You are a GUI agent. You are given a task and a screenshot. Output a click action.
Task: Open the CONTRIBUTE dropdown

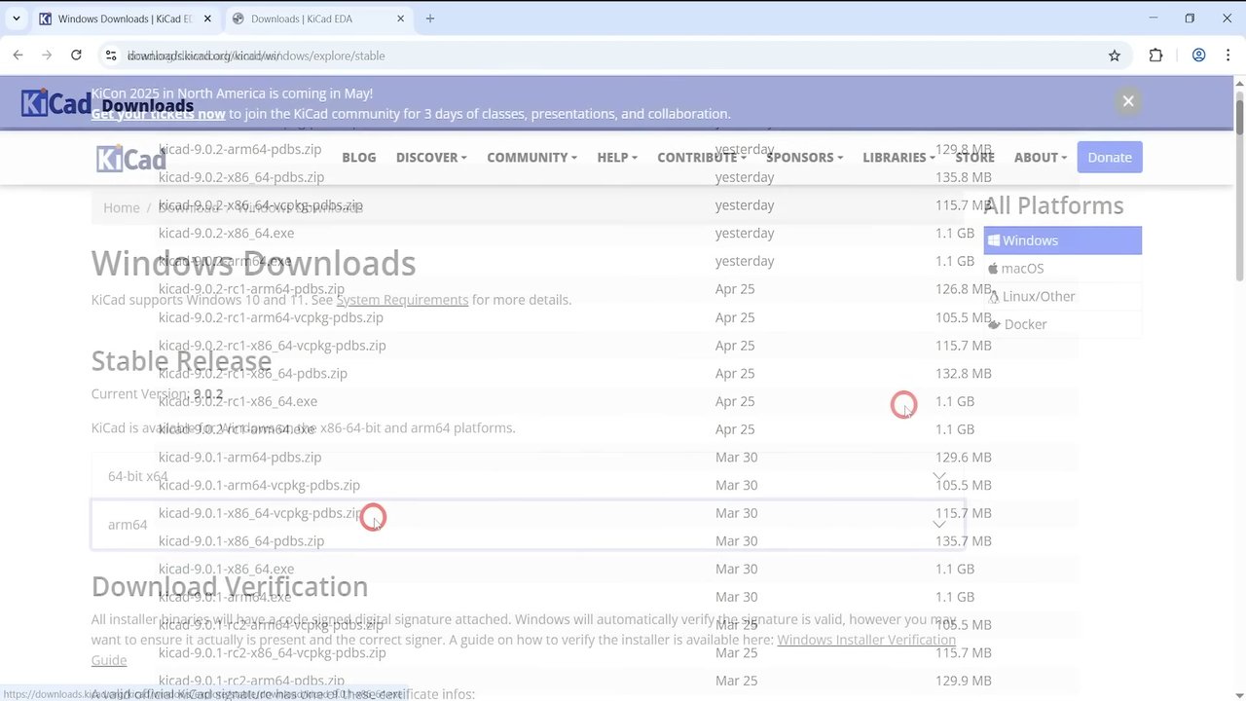702,158
